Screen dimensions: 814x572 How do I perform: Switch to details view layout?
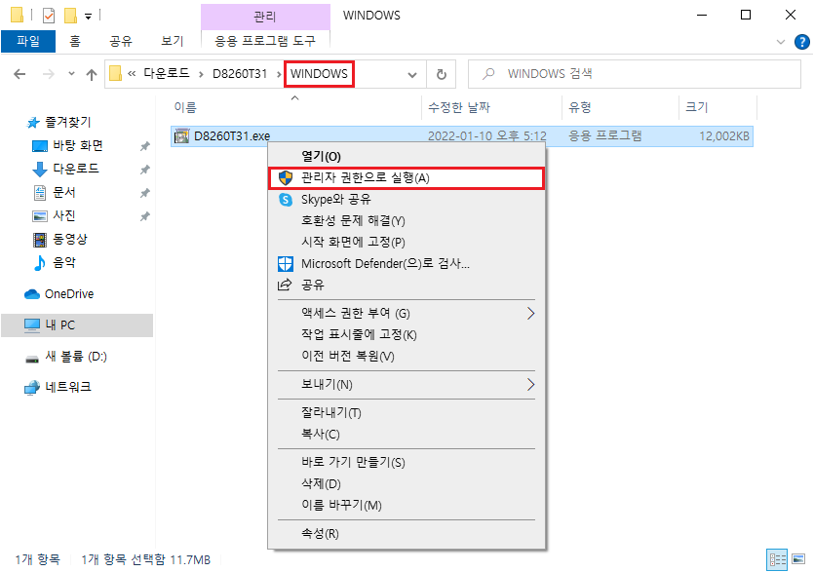[778, 559]
